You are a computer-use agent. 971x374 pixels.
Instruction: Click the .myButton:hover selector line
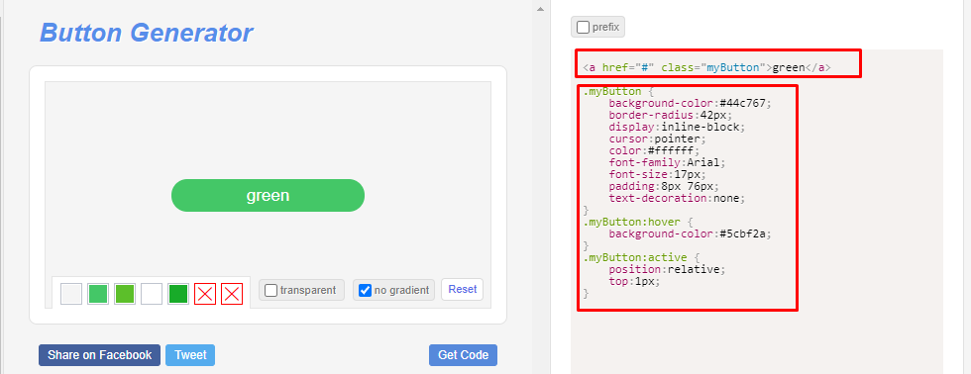[x=638, y=222]
